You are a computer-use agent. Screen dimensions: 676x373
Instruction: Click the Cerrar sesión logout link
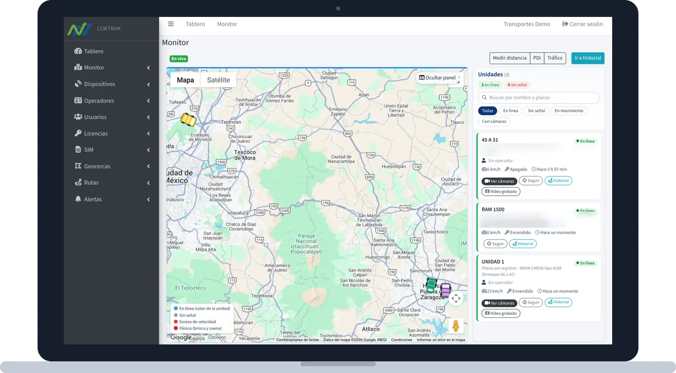pyautogui.click(x=583, y=24)
